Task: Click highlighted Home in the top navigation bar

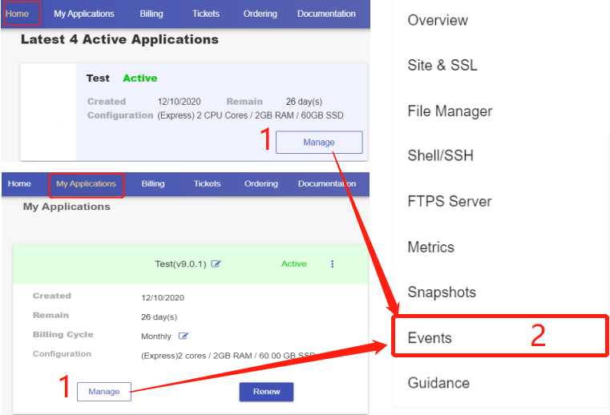Action: [17, 14]
